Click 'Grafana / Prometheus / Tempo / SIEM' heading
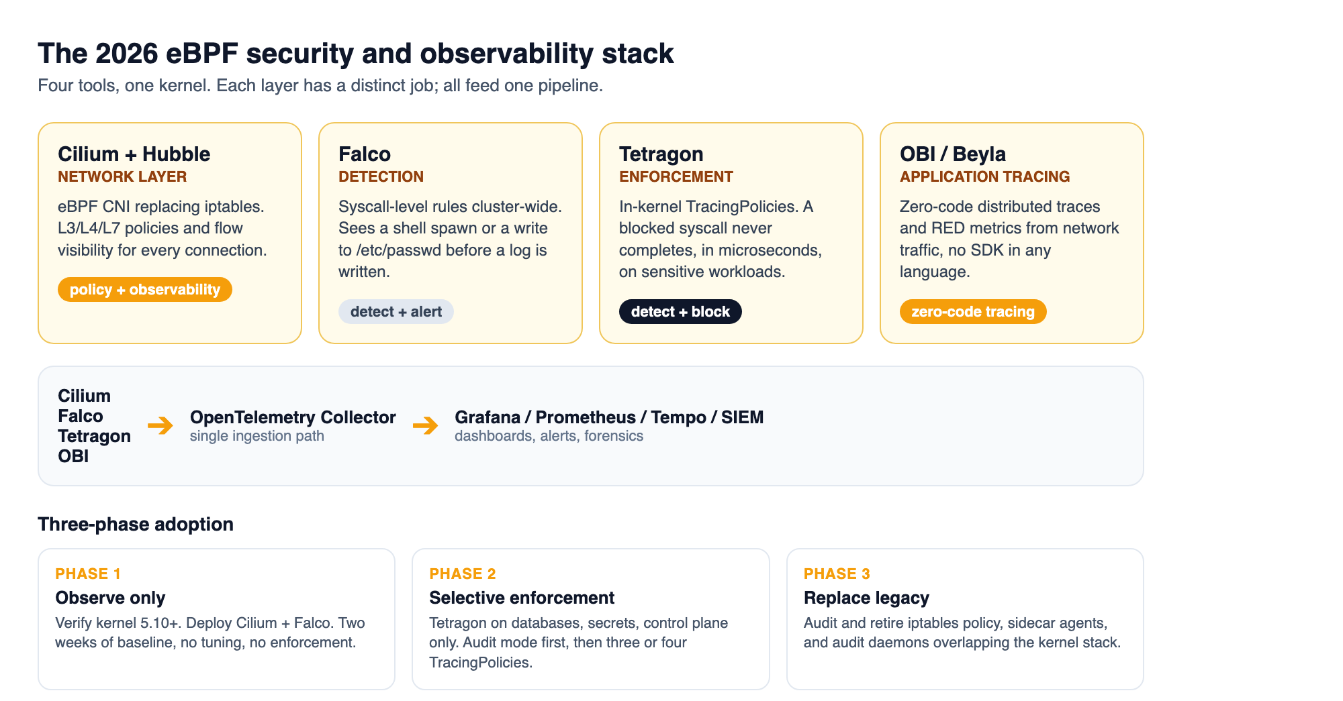Screen dimensions: 1343x701 [x=609, y=417]
